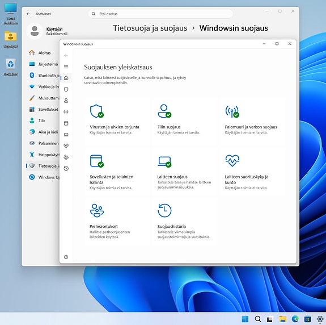The height and width of the screenshot is (325, 326).
Task: Click the Etsi asetus search field
Action: 160,14
